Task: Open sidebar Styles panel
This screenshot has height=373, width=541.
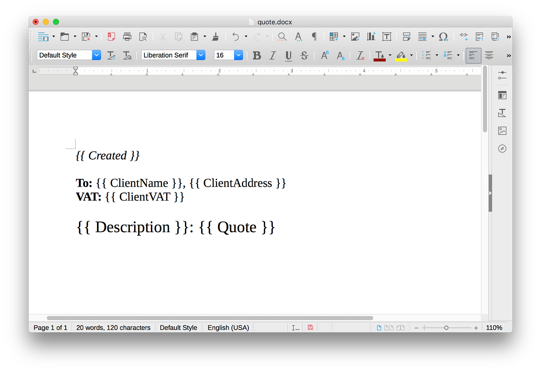Action: coord(502,113)
